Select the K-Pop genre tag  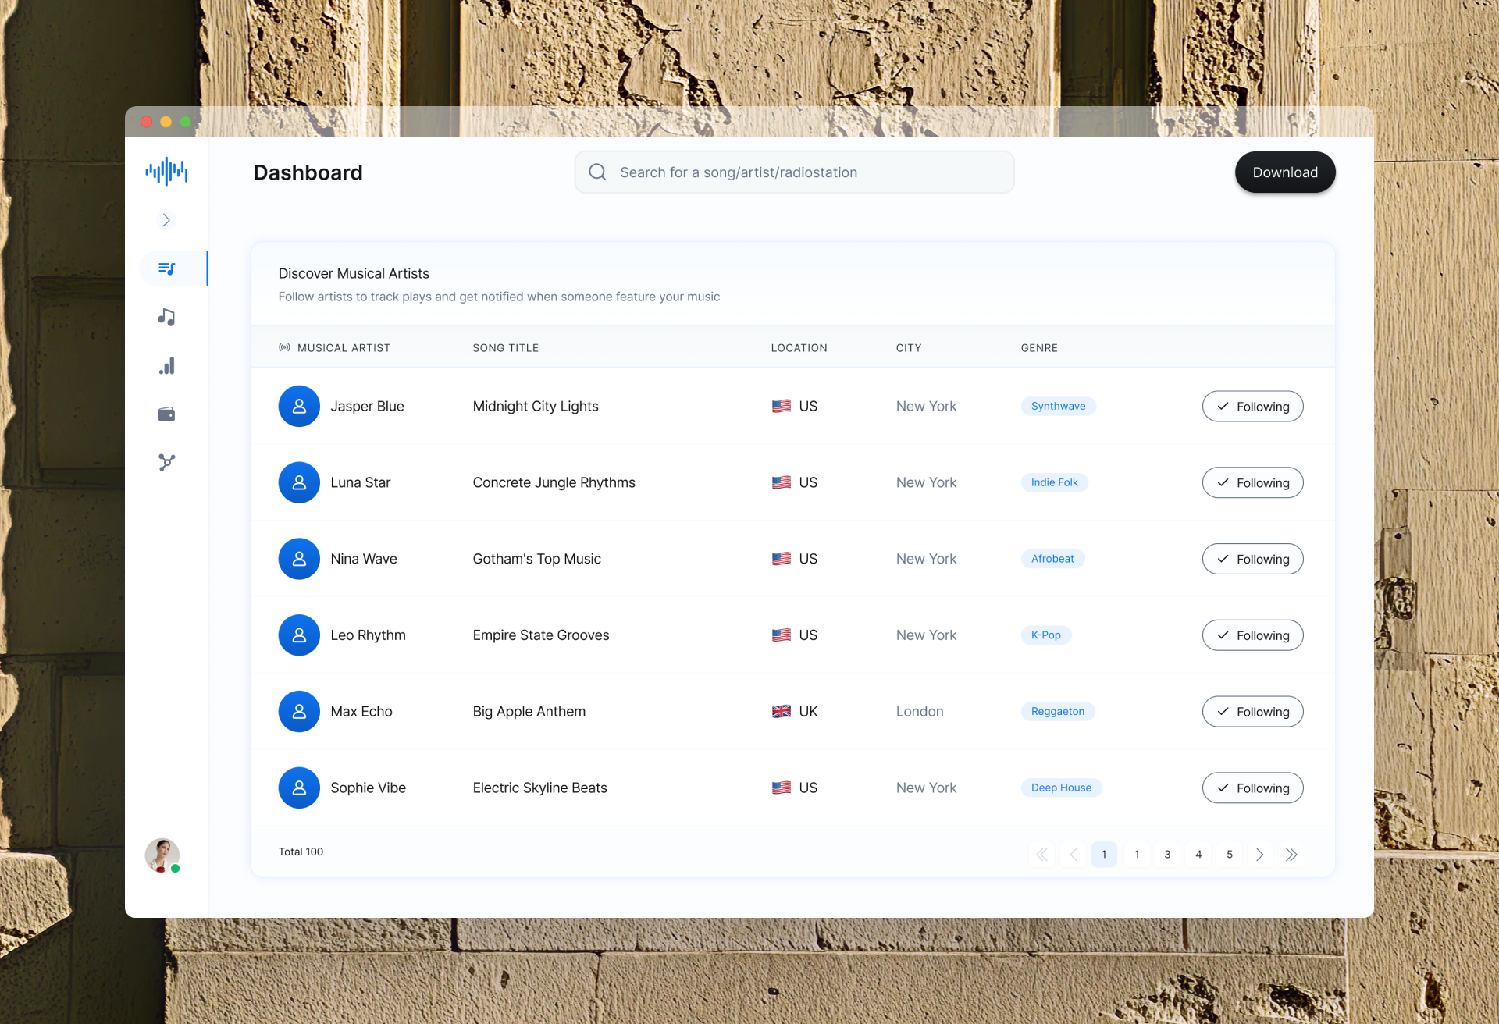pos(1046,635)
